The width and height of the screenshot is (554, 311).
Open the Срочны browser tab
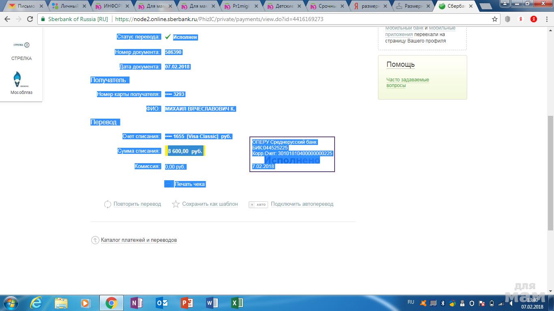click(x=327, y=6)
